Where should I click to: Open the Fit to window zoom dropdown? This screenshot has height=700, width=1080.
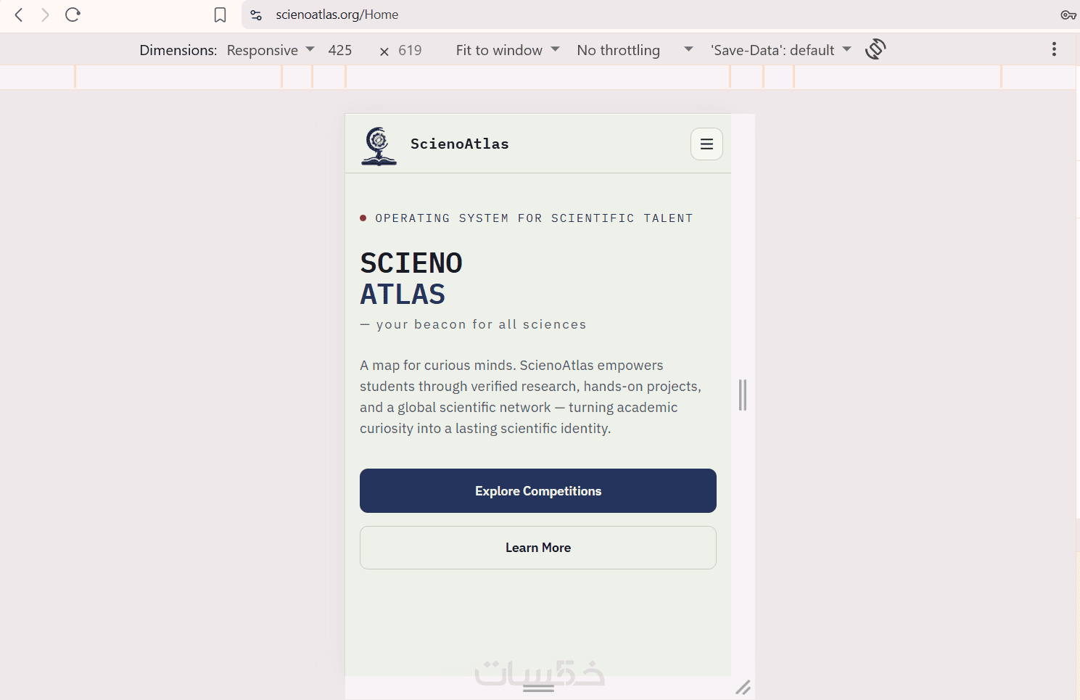tap(508, 50)
